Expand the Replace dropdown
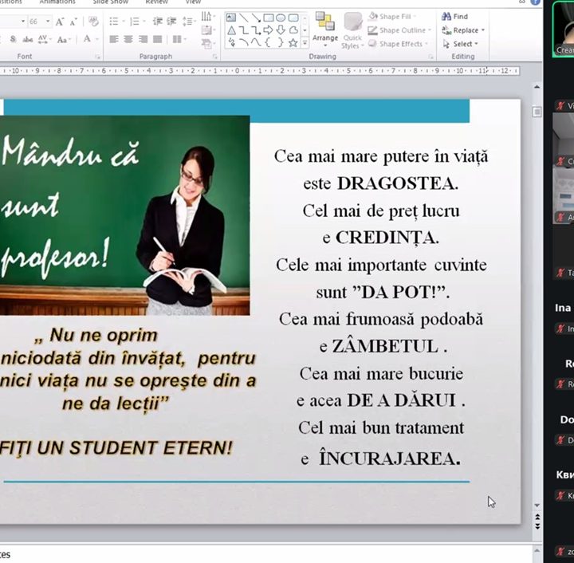Viewport: 574px width, 563px height. (x=483, y=30)
